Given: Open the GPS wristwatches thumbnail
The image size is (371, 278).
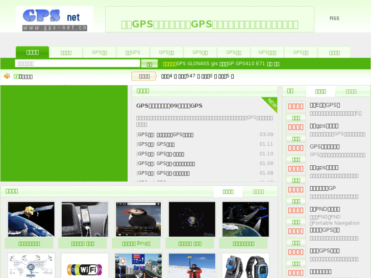Looking at the screenshot, I should click(x=245, y=265).
